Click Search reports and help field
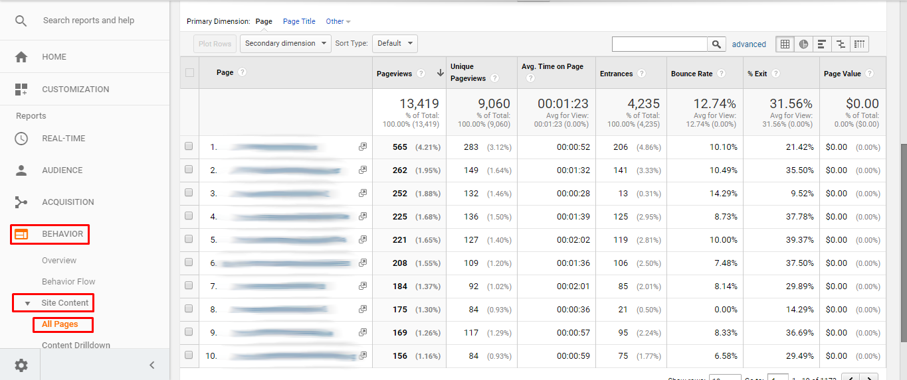 (x=88, y=21)
